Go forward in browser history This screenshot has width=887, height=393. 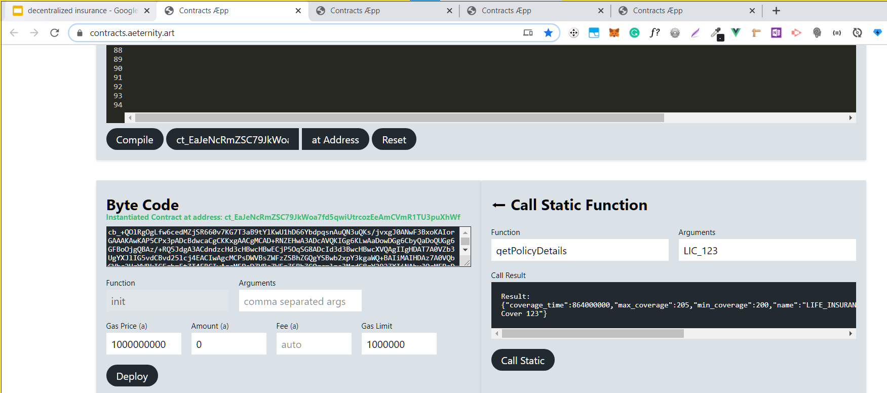[34, 33]
